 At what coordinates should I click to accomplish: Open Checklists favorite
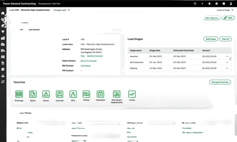100,96
